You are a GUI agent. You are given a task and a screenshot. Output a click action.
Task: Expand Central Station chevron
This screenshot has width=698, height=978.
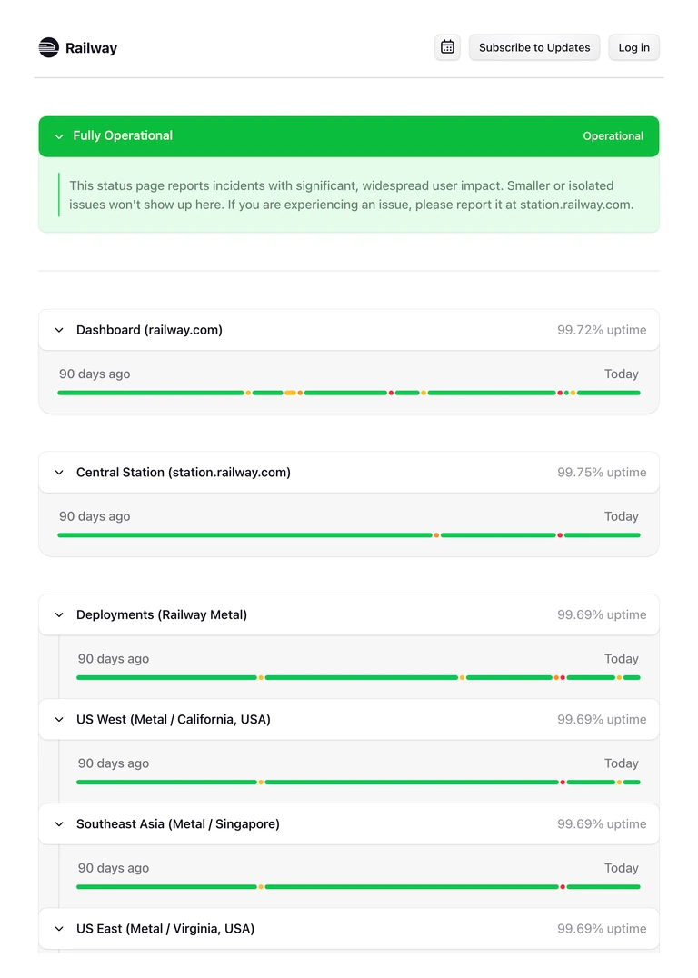pyautogui.click(x=59, y=472)
